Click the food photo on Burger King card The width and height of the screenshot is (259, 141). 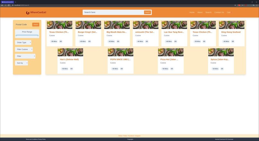pos(88,25)
